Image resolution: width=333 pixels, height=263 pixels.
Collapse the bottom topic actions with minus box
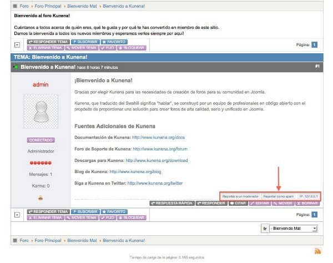17,215
